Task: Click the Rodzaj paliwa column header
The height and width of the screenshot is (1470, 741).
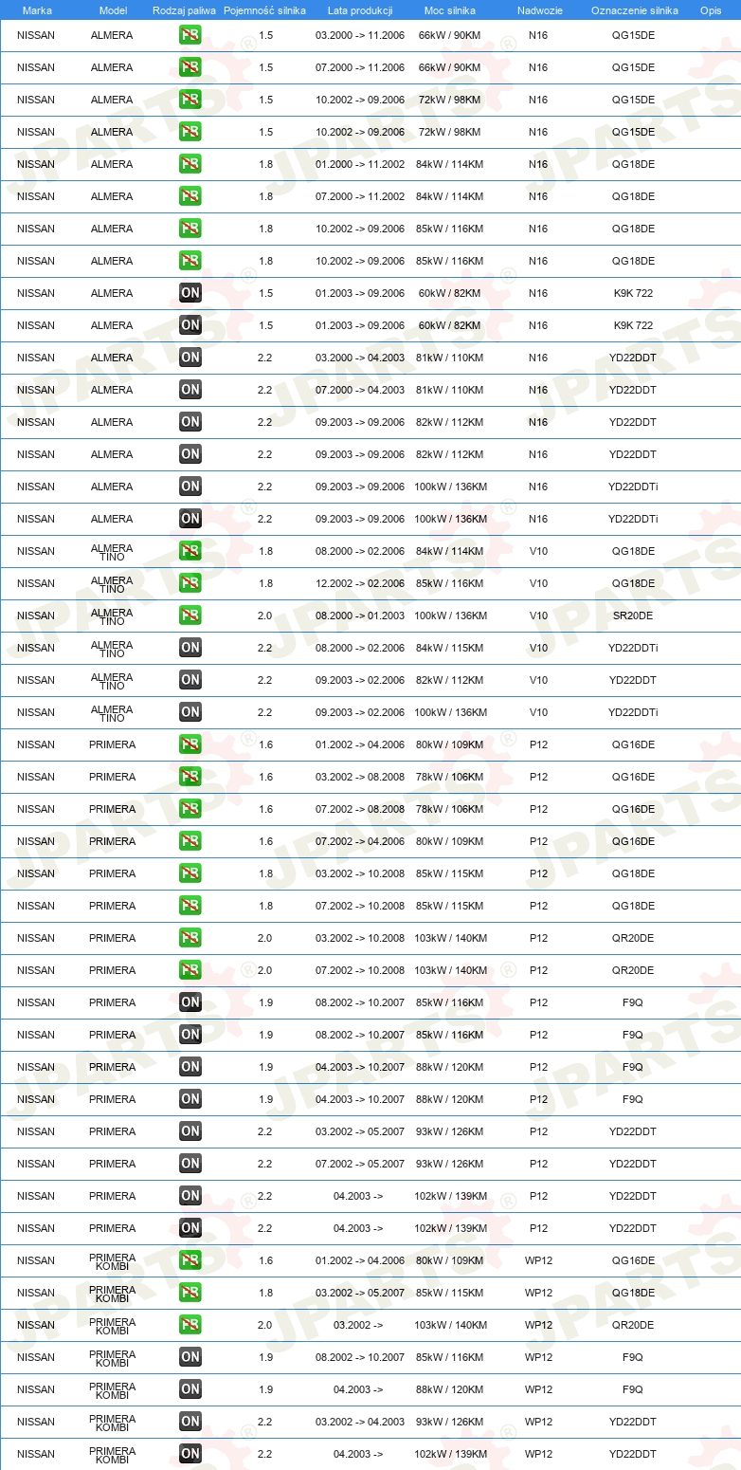Action: click(185, 10)
